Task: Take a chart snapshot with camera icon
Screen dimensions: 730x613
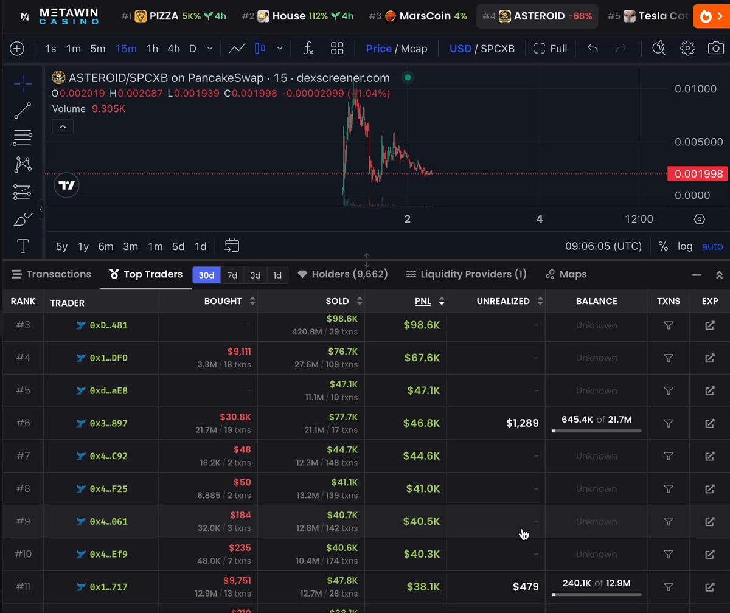Action: tap(716, 49)
